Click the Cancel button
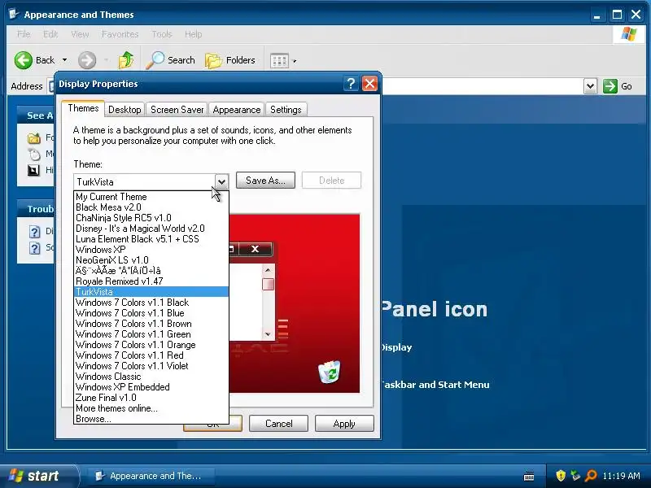The height and width of the screenshot is (488, 651). tap(278, 424)
